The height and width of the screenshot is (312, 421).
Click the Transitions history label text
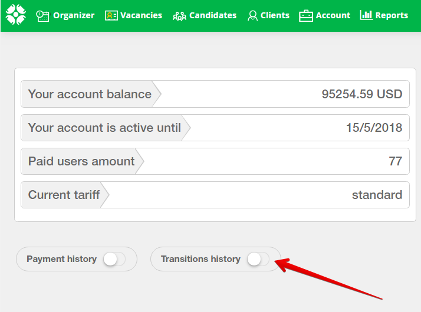200,259
